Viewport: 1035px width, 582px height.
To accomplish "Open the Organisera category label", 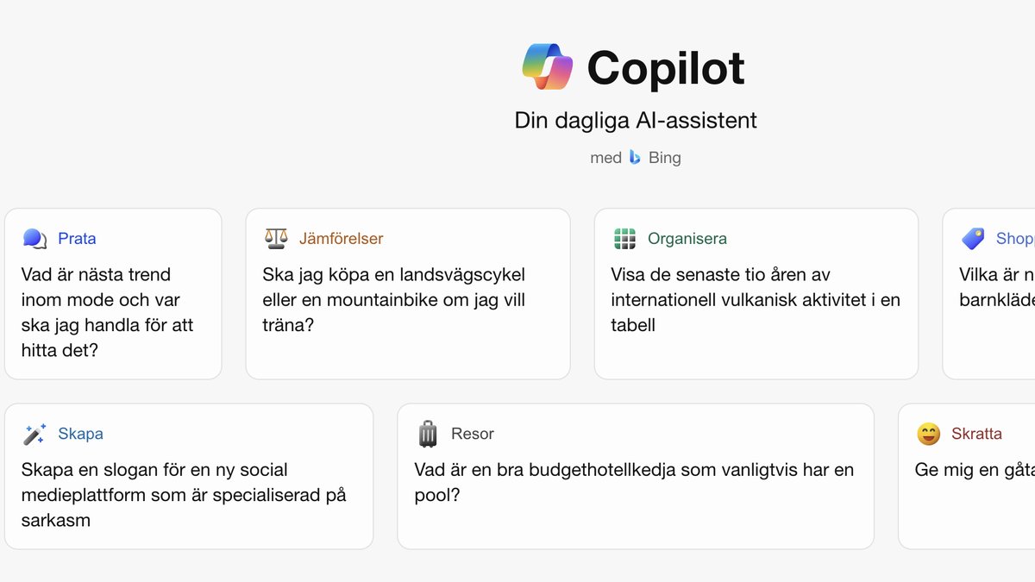I will tap(687, 239).
